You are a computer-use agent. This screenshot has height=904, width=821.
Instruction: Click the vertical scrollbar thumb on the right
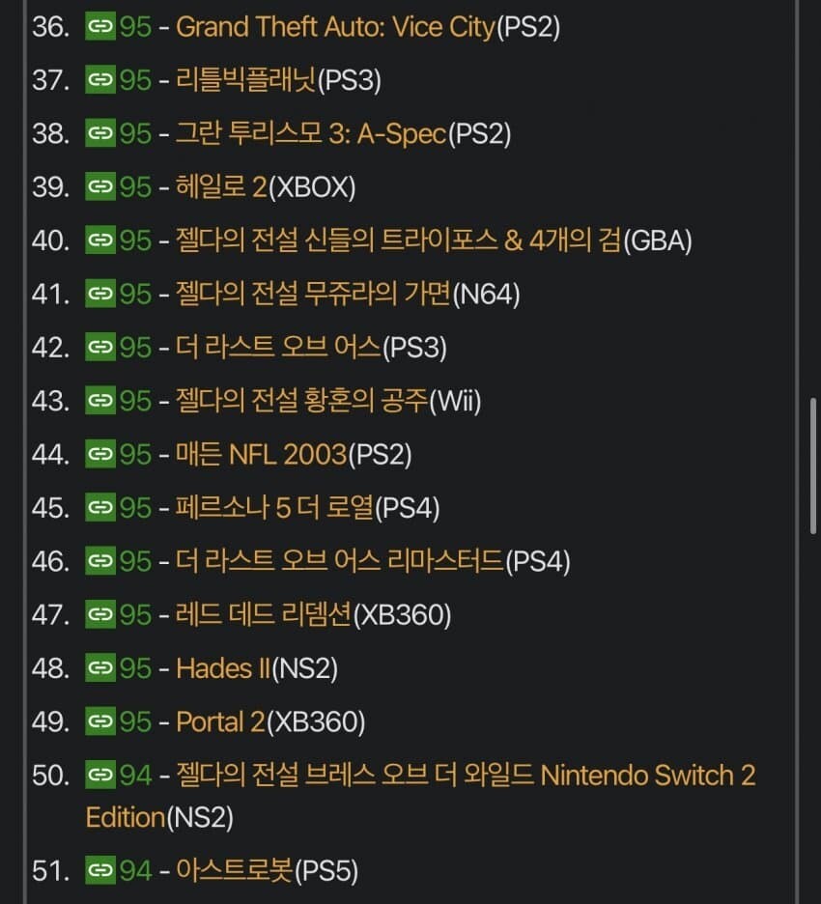click(x=814, y=464)
